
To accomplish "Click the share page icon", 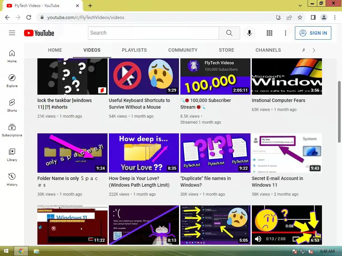I will (x=289, y=17).
